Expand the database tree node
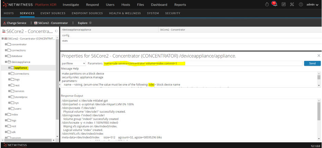 tap(6, 56)
